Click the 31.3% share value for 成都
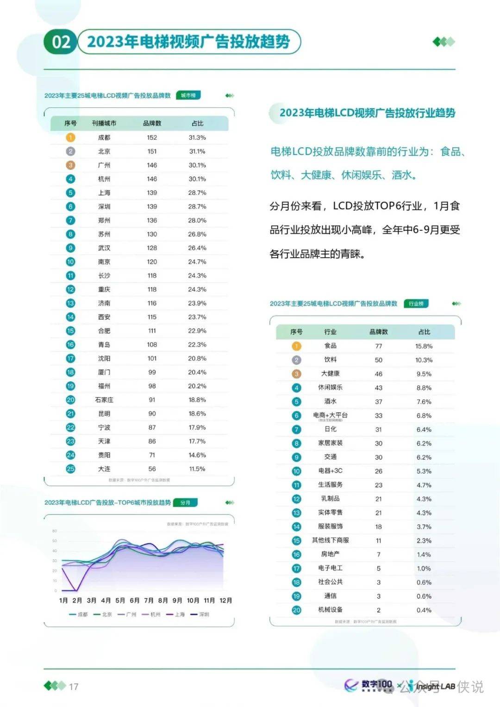 coord(197,137)
